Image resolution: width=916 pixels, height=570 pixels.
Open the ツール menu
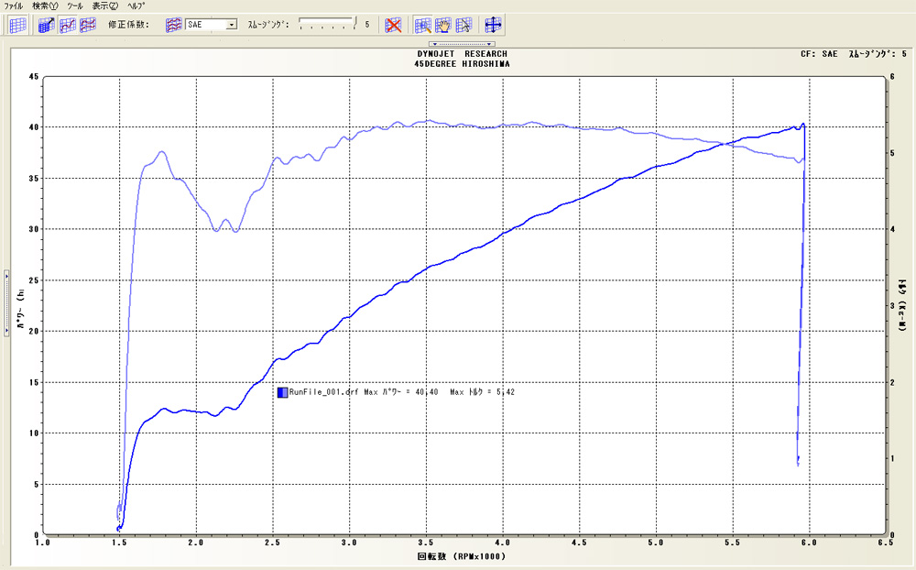(74, 5)
